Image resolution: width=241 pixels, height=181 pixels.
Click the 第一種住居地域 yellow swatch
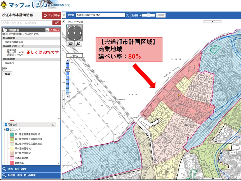[12, 149]
